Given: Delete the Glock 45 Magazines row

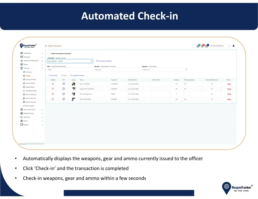Looking at the screenshot, I should (229, 94).
